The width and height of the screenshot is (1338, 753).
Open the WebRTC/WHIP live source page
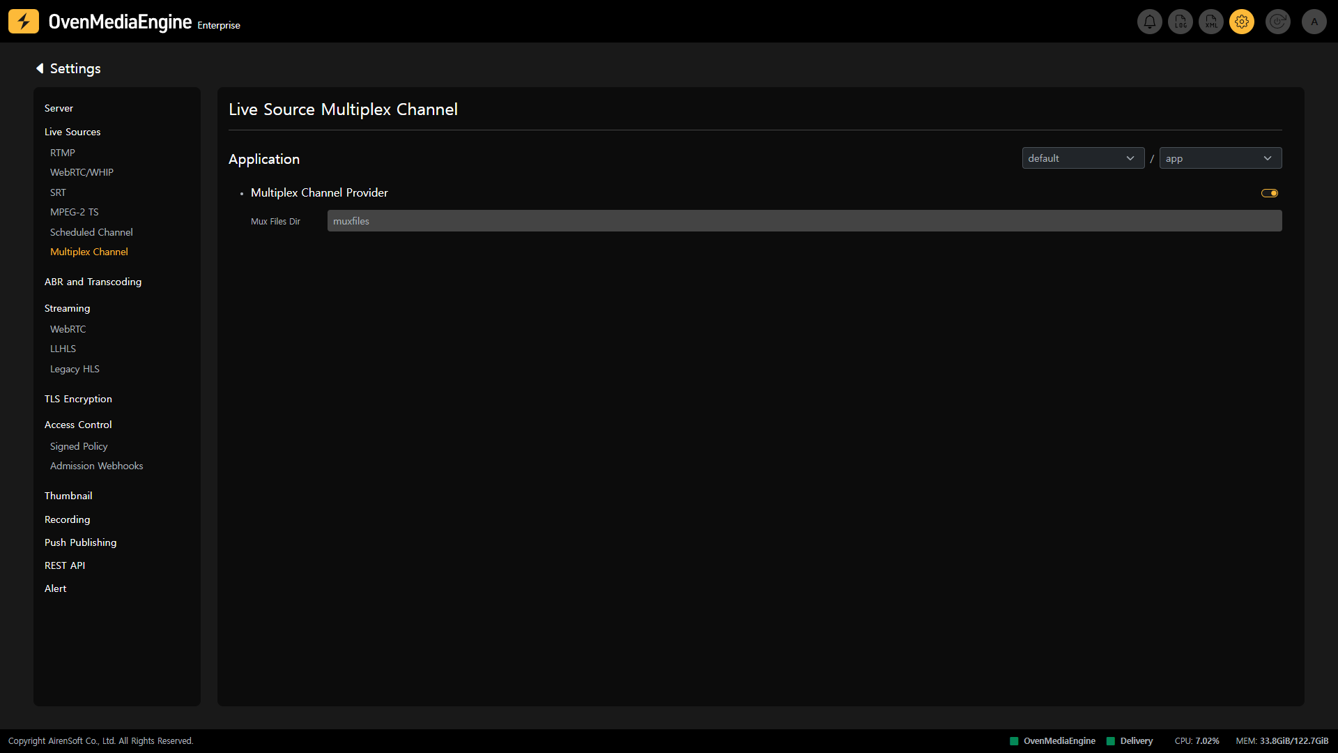[x=82, y=172]
